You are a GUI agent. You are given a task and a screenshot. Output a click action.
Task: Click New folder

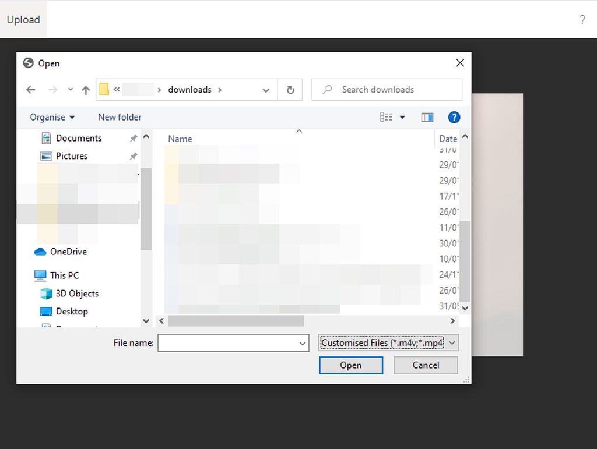pos(120,117)
